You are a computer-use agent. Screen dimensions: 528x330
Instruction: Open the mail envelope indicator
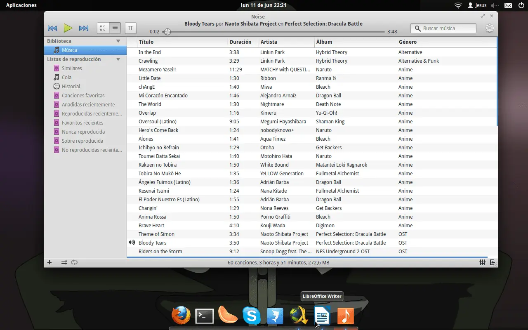pyautogui.click(x=508, y=5)
